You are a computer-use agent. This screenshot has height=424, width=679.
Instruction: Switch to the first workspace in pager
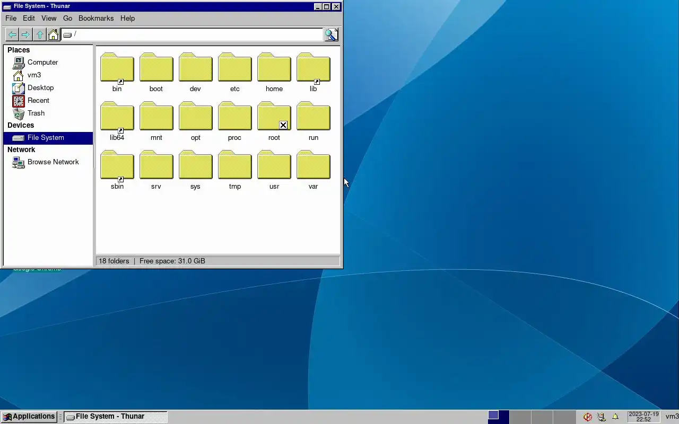tap(499, 417)
